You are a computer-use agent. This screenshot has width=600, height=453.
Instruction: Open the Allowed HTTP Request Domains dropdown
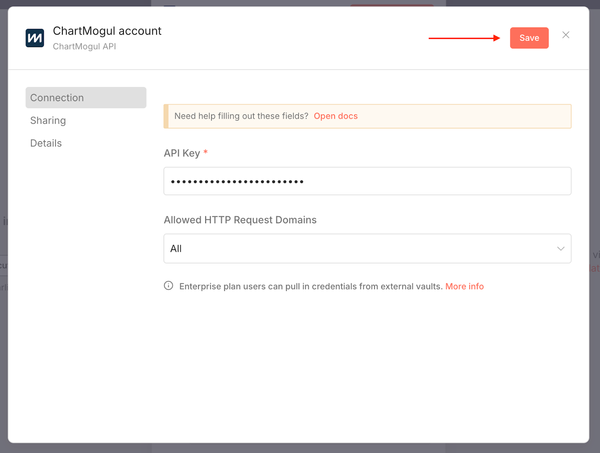coord(367,248)
